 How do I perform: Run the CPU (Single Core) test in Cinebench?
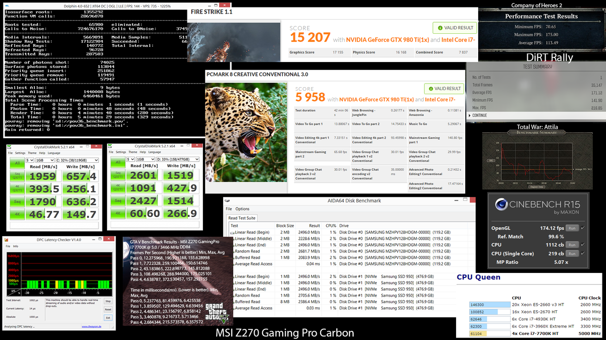coord(572,253)
